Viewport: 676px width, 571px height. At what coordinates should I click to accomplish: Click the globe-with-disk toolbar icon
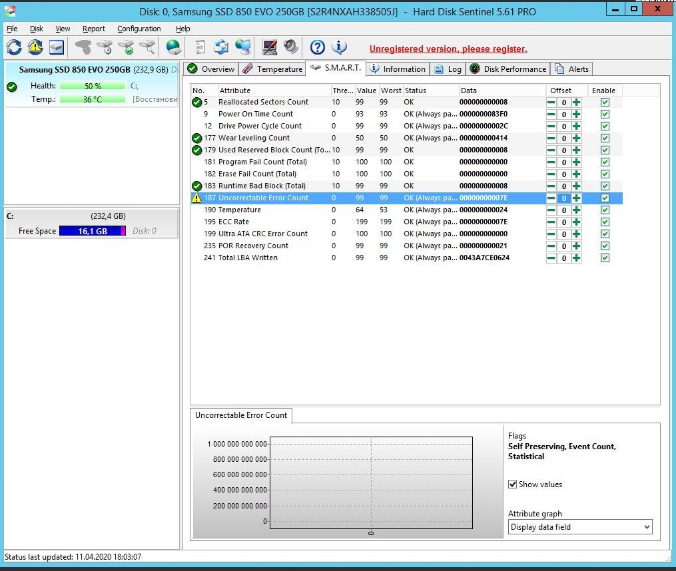(174, 47)
